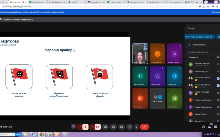Click the Present now screen-share icon

tap(105, 127)
